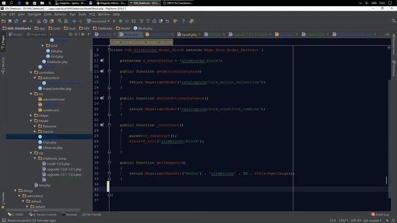Click the Sitebocks breadcrumb folder
The height and width of the screenshot is (223, 397).
[102, 28]
